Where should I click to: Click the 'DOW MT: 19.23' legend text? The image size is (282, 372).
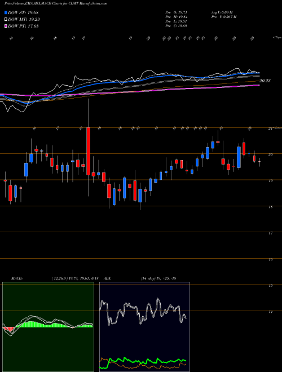pyautogui.click(x=24, y=20)
